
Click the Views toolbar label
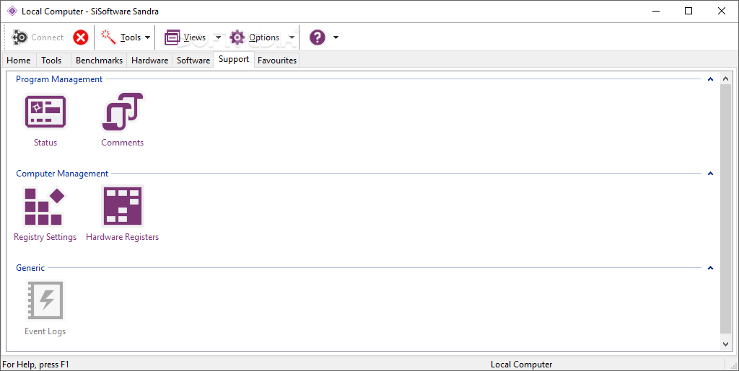(x=195, y=37)
